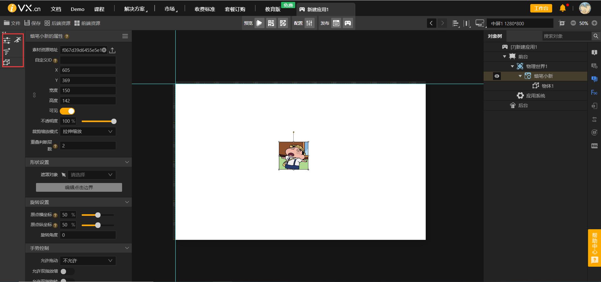
Task: Open the Fx function sidebar icon
Action: 594,92
